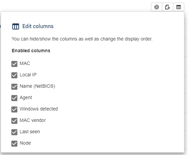Uncheck the MAC column checkbox
Image resolution: width=189 pixels, height=155 pixels.
14,64
